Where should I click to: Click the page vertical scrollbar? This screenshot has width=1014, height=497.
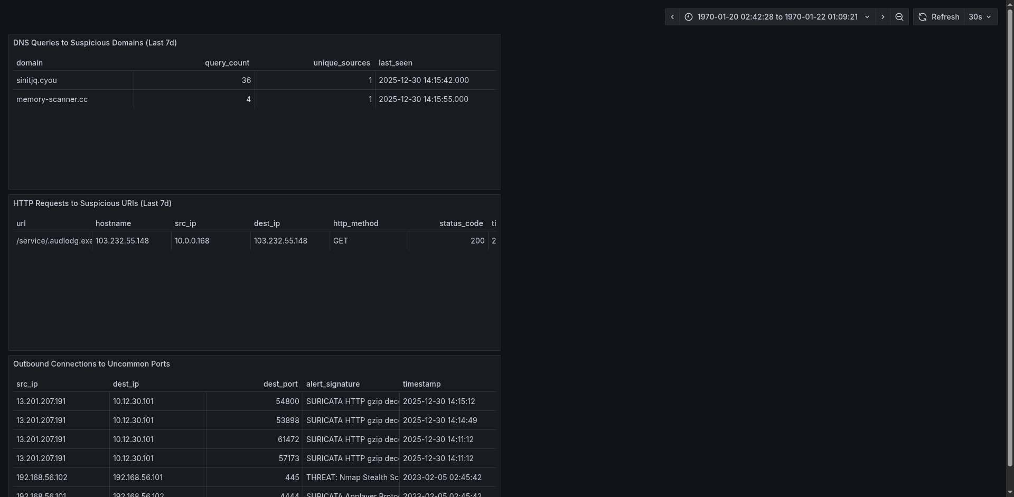(x=1010, y=238)
